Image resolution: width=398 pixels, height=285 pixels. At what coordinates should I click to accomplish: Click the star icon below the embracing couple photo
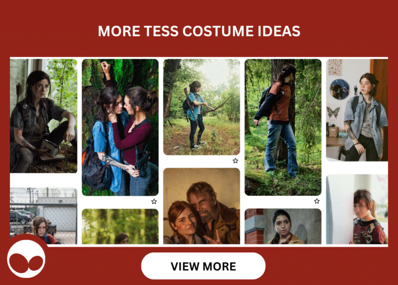tap(154, 201)
